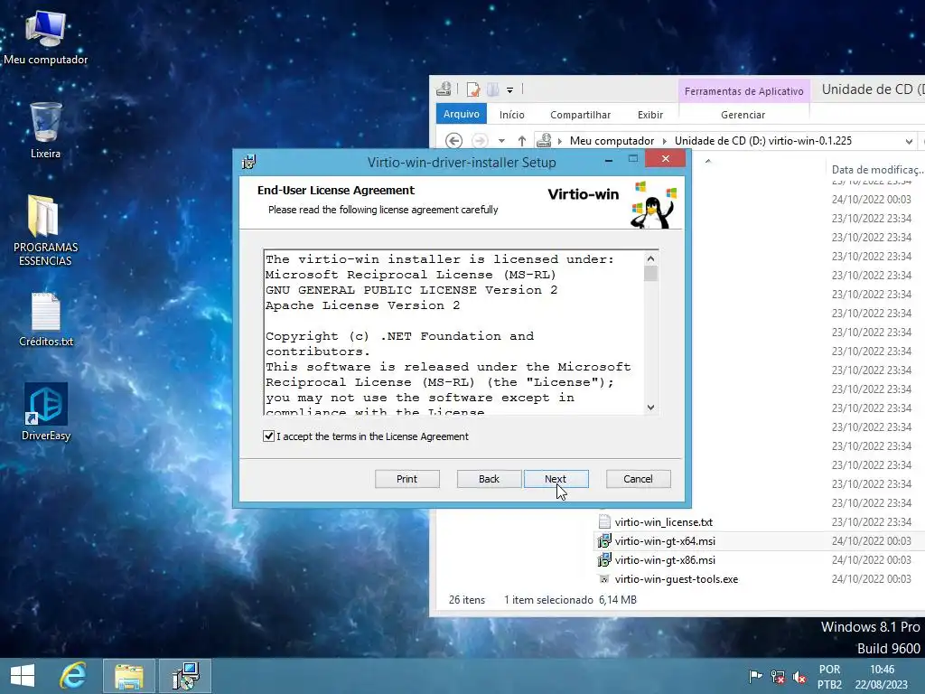The width and height of the screenshot is (925, 694).
Task: Click the POR PTB2 language indicator
Action: pyautogui.click(x=829, y=677)
